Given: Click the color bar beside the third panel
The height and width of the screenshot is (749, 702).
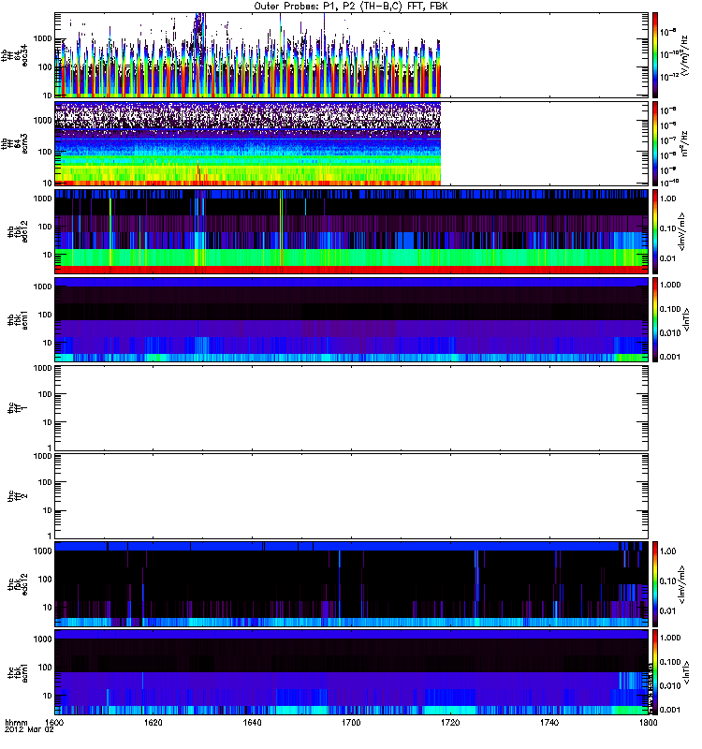Looking at the screenshot, I should [656, 230].
